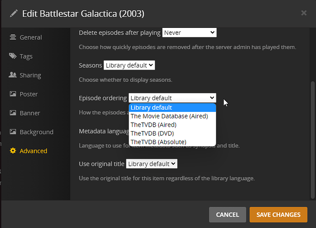This screenshot has height=228, width=316.
Task: Choose TheTVDB (Absolute) ordering option
Action: click(172, 142)
